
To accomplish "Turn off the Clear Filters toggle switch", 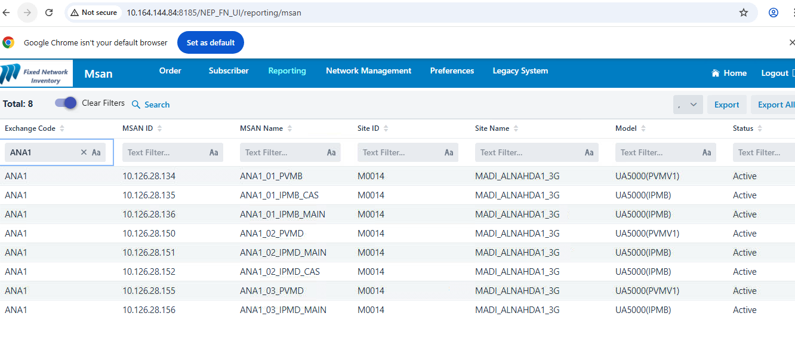I will 66,103.
